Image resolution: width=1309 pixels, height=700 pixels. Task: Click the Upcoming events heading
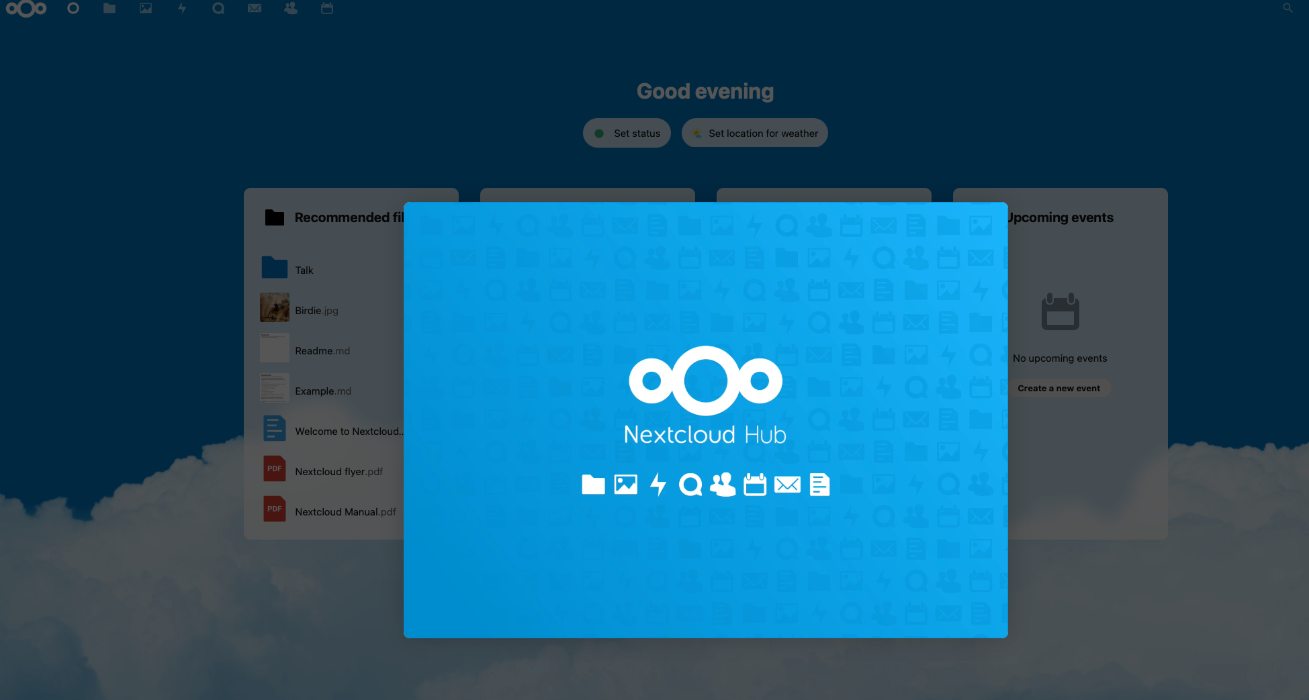[x=1060, y=217]
